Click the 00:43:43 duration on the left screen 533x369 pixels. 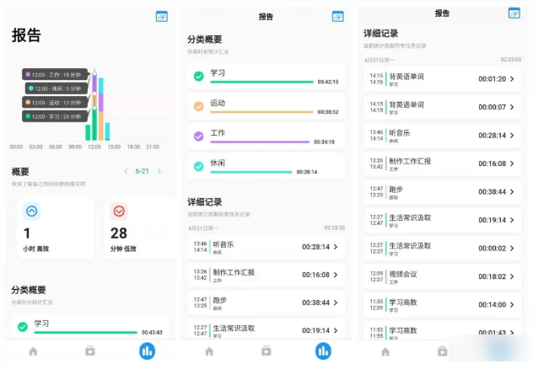coord(152,332)
